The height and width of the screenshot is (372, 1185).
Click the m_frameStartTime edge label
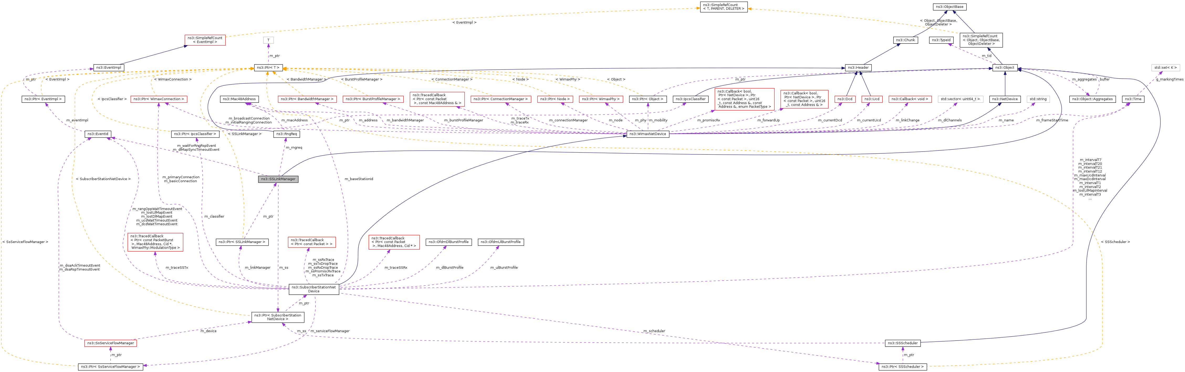pos(1052,120)
